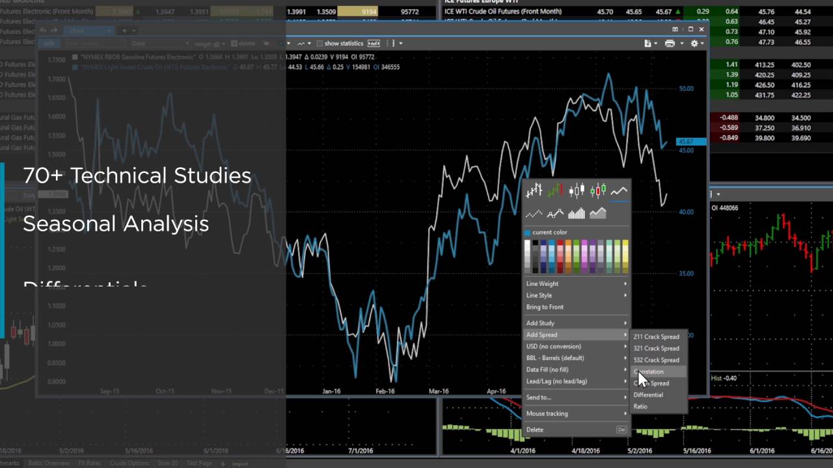Open the chart settings gear icon
Viewport: 833px width, 468px height.
[694, 44]
